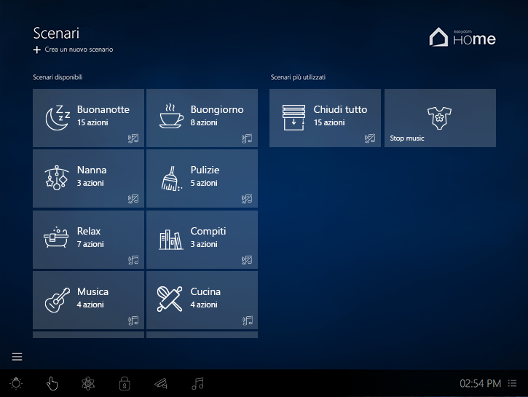
Task: Open the Stop music baby onesie icon
Action: [439, 118]
